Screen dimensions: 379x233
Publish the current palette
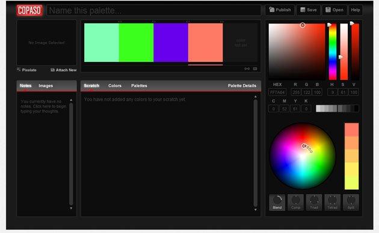280,10
